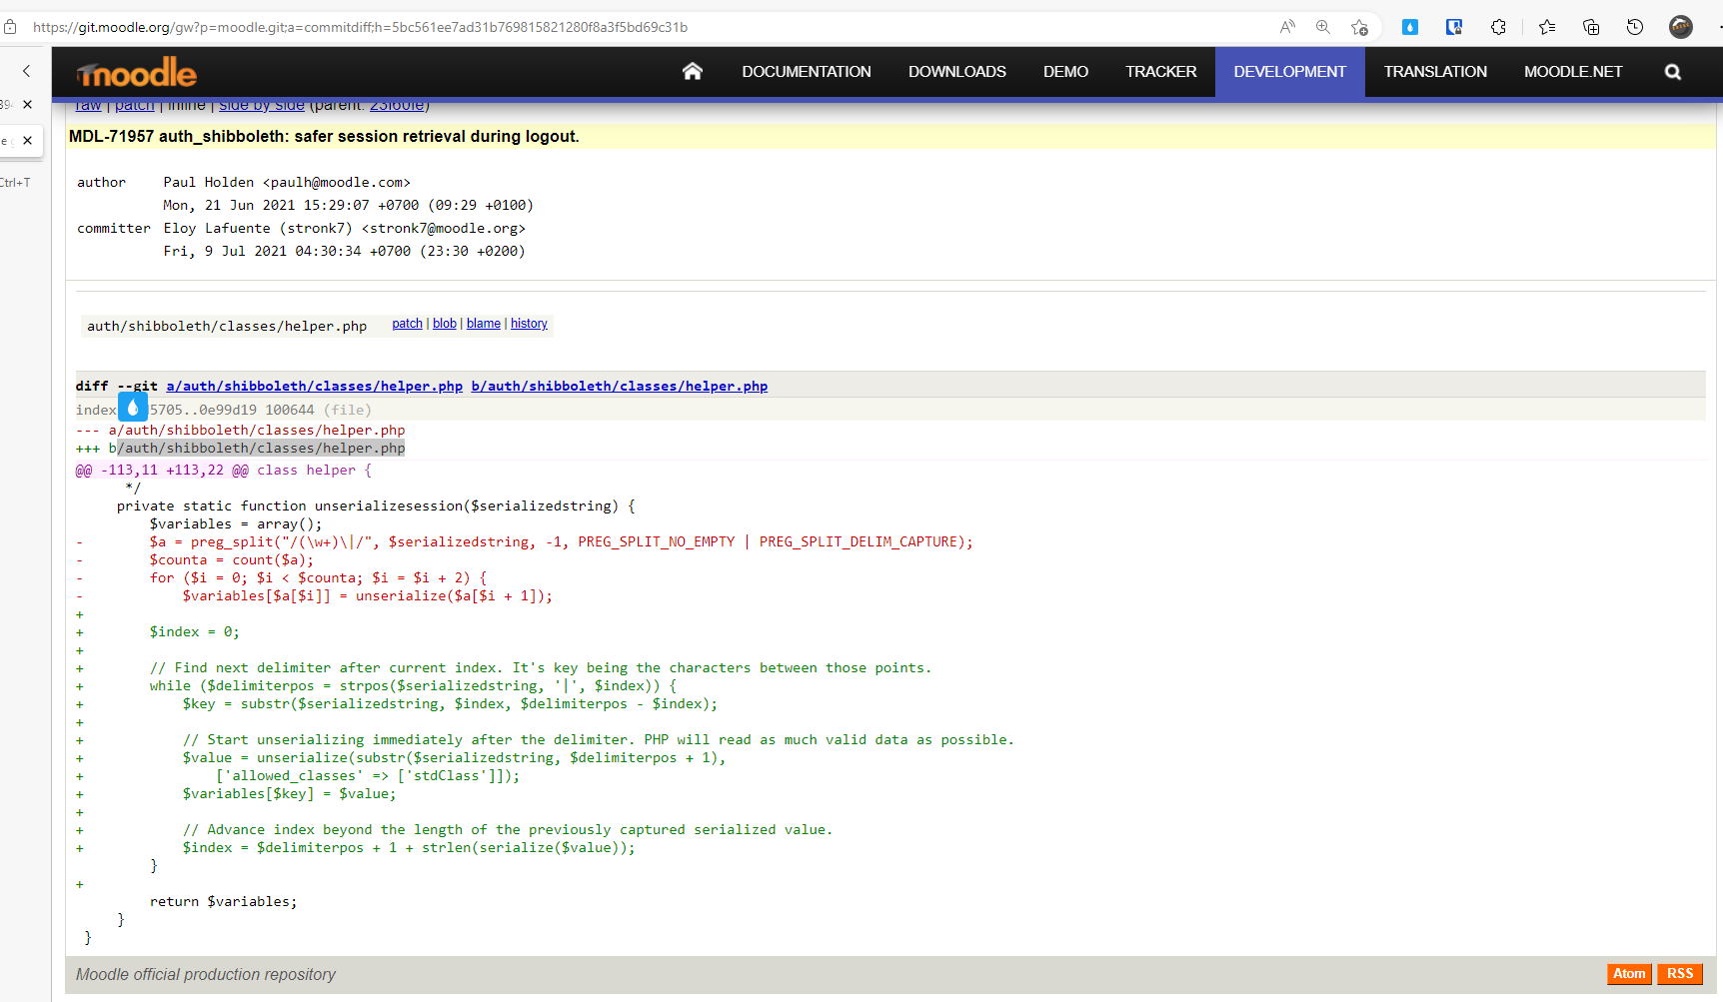Click the Moodle logo
The height and width of the screenshot is (1002, 1723).
[x=137, y=72]
